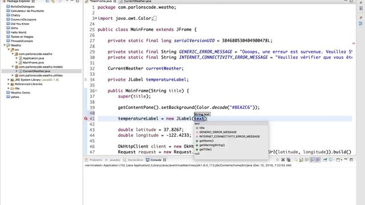Image resolution: width=365 pixels, height=205 pixels.
Task: Expand the libs folder
Action: click(9, 88)
